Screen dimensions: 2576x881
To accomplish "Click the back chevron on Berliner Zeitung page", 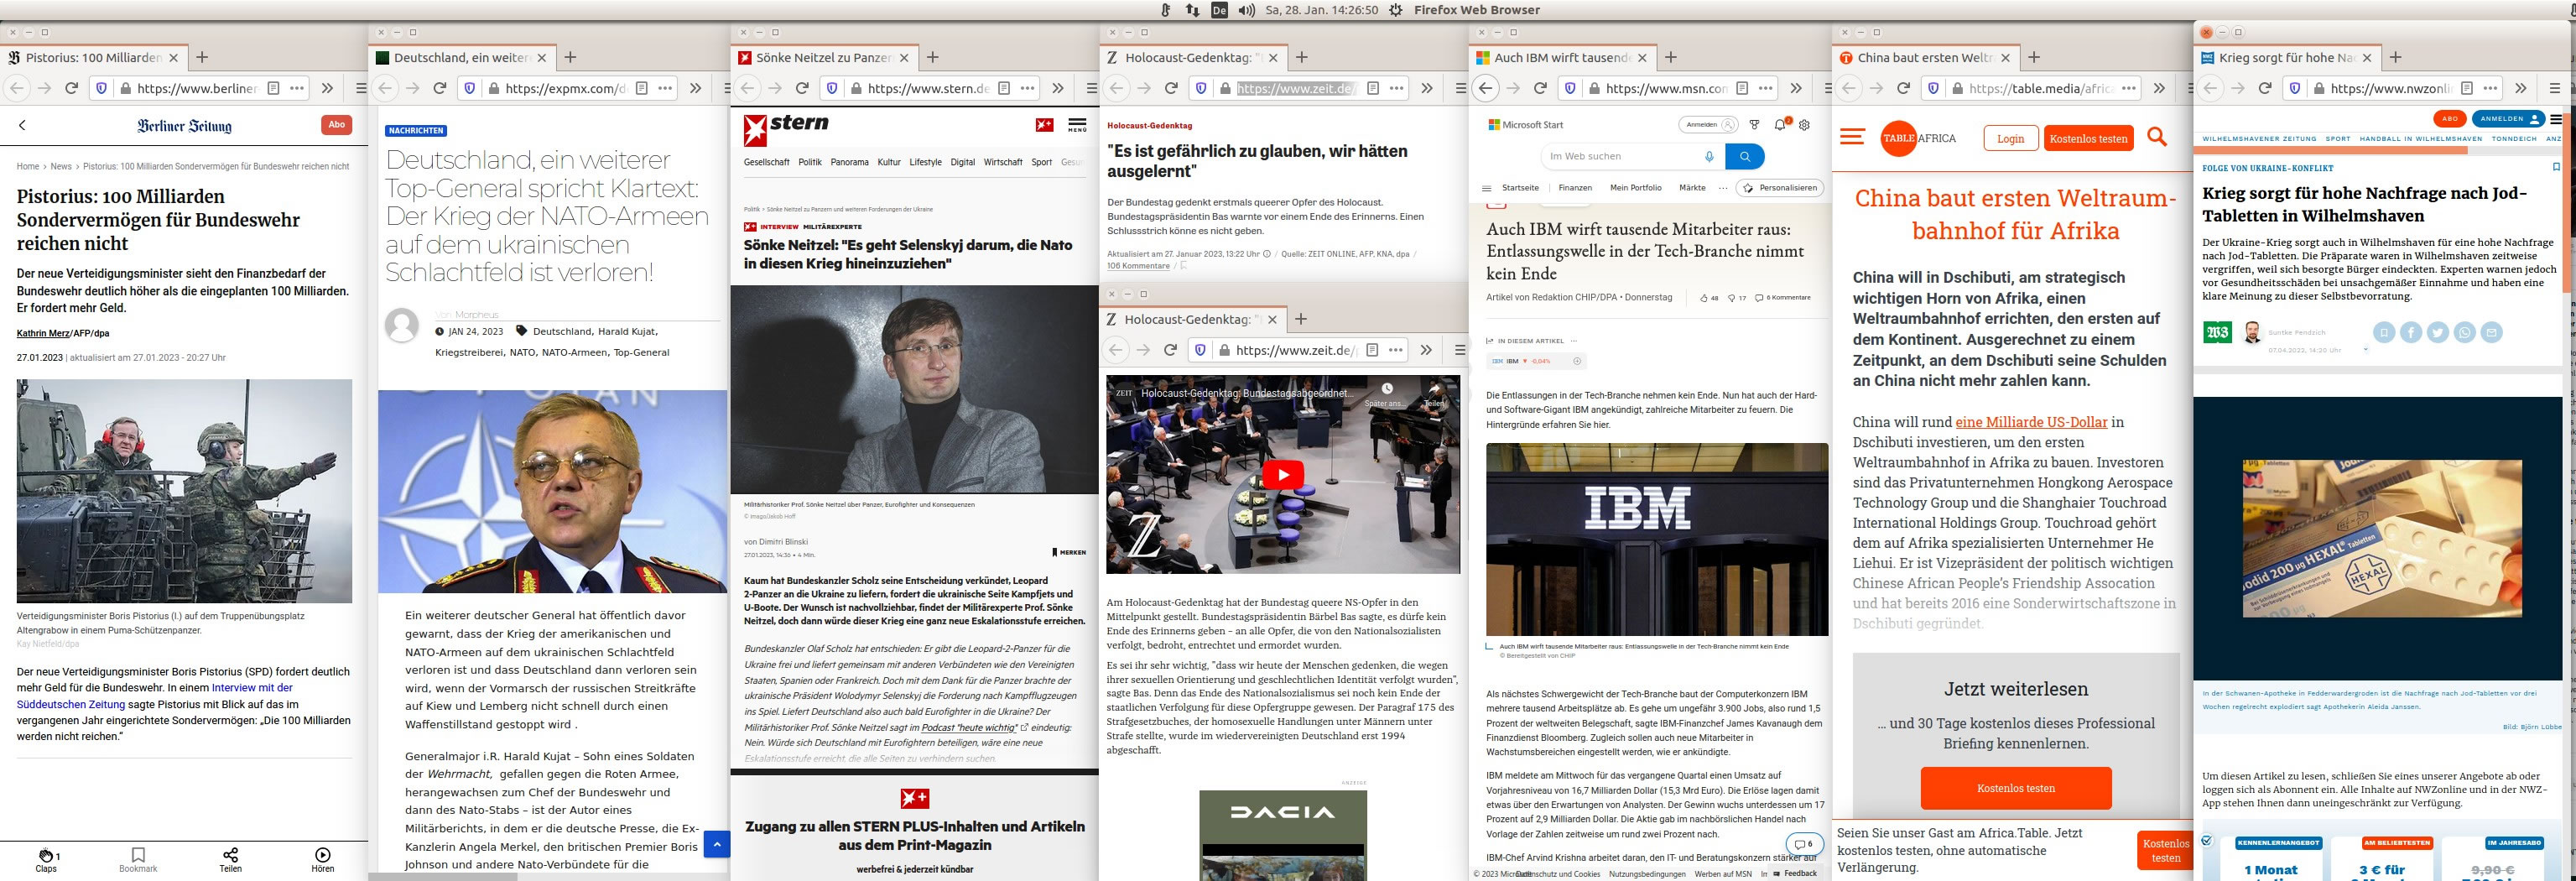I will (x=22, y=125).
